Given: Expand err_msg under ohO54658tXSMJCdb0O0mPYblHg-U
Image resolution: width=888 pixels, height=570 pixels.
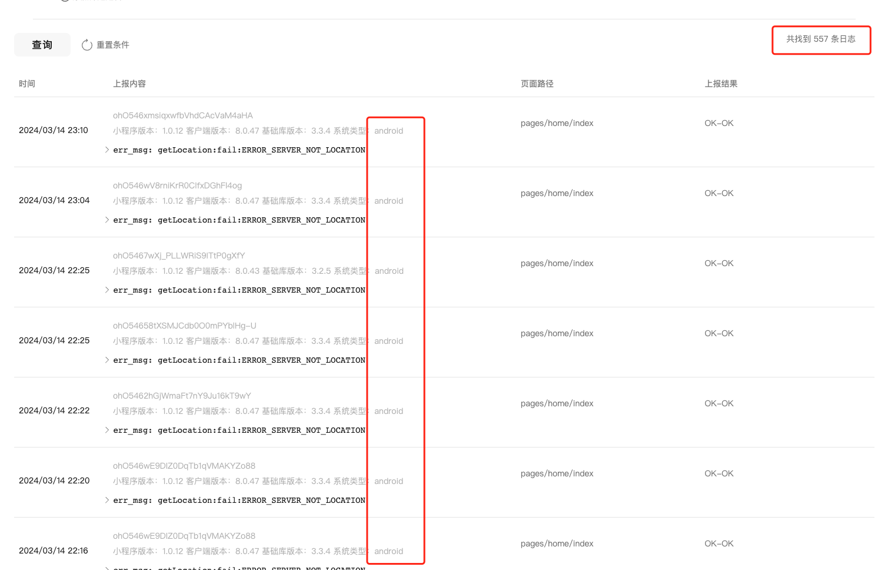Looking at the screenshot, I should [107, 360].
